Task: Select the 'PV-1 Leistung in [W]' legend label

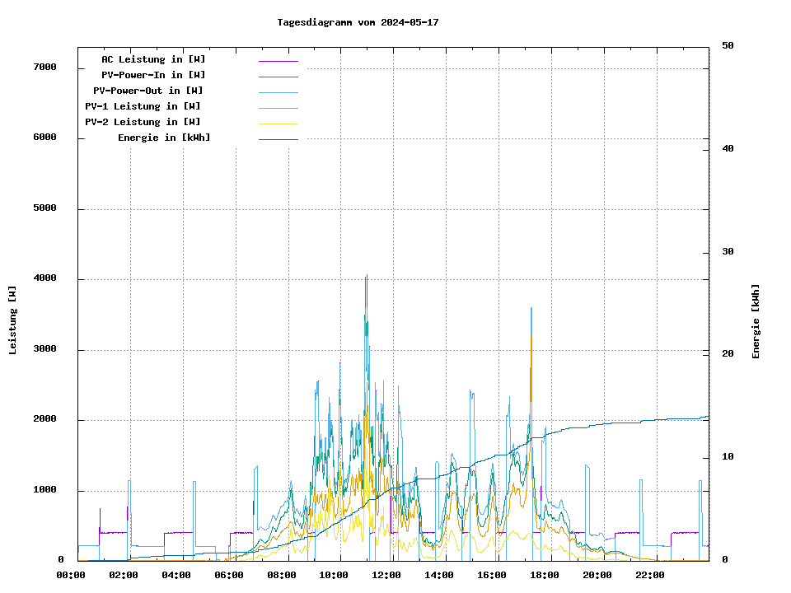Action: (143, 106)
